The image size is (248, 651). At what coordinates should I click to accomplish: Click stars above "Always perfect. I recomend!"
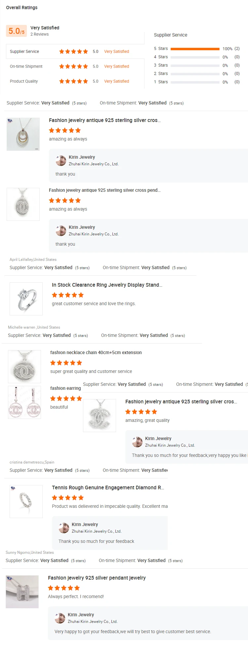pos(64,588)
